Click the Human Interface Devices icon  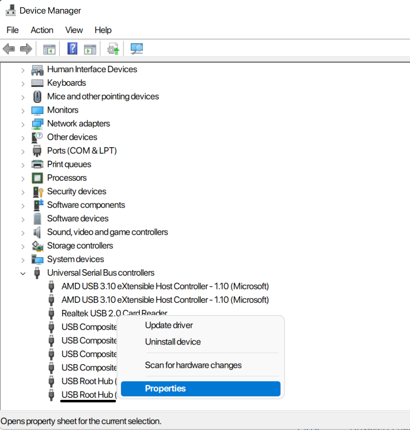[x=37, y=70]
